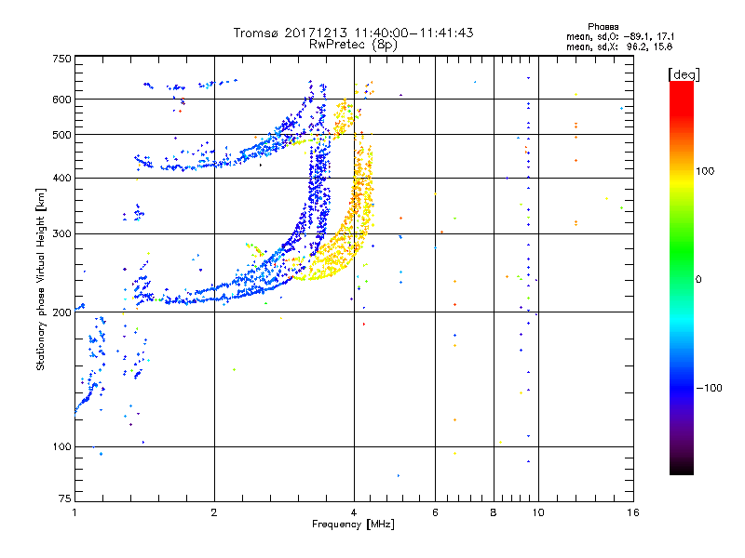Click the '0' colorbar tick label
Image resolution: width=745 pixels, height=558 pixels.
coord(698,279)
